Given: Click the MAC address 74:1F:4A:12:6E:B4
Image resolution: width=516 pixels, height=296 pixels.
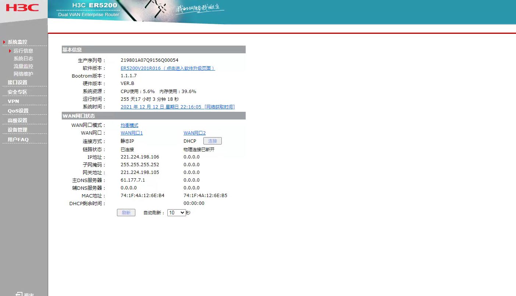Looking at the screenshot, I should click(142, 196).
